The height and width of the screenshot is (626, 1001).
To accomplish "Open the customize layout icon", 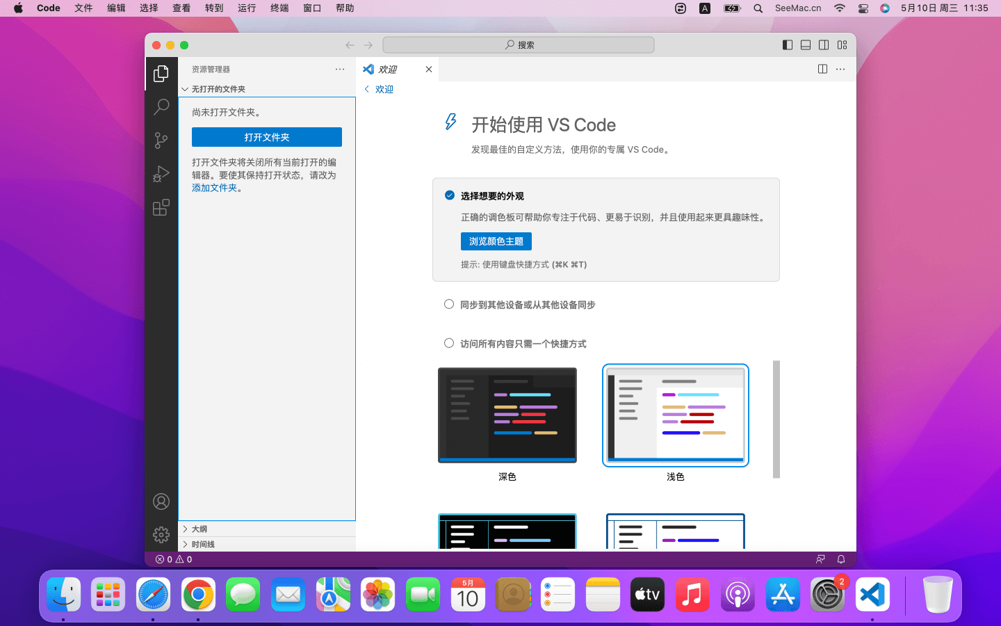I will click(x=843, y=45).
